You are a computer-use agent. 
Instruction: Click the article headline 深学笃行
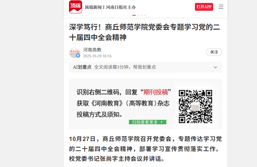145,32
